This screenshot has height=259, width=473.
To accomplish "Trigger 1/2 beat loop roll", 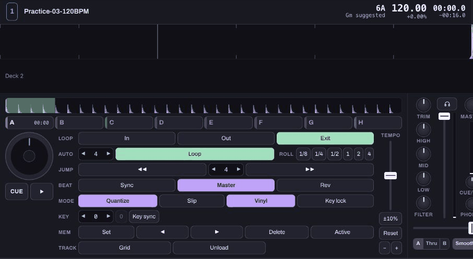I will [x=335, y=154].
